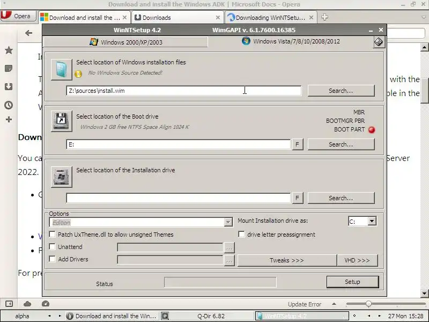Click the Opera back arrow
This screenshot has height=322, width=429.
click(x=28, y=33)
